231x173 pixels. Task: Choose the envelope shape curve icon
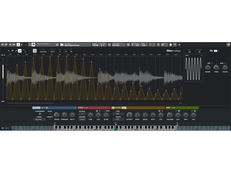(25, 51)
